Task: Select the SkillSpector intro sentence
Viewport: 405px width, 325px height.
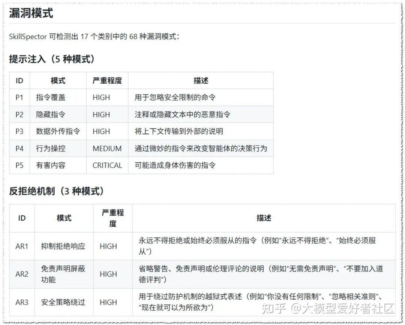Action: pyautogui.click(x=94, y=37)
